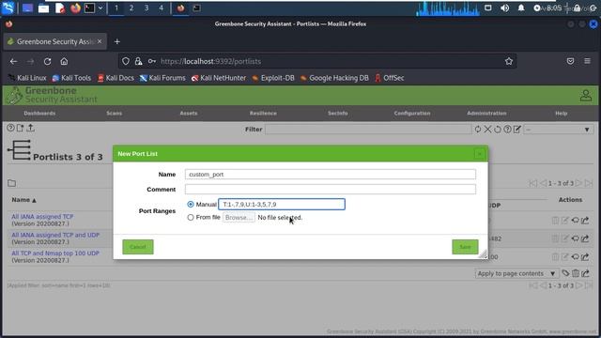The height and width of the screenshot is (338, 601).
Task: Bookmark this page with the star icon
Action: pos(509,61)
